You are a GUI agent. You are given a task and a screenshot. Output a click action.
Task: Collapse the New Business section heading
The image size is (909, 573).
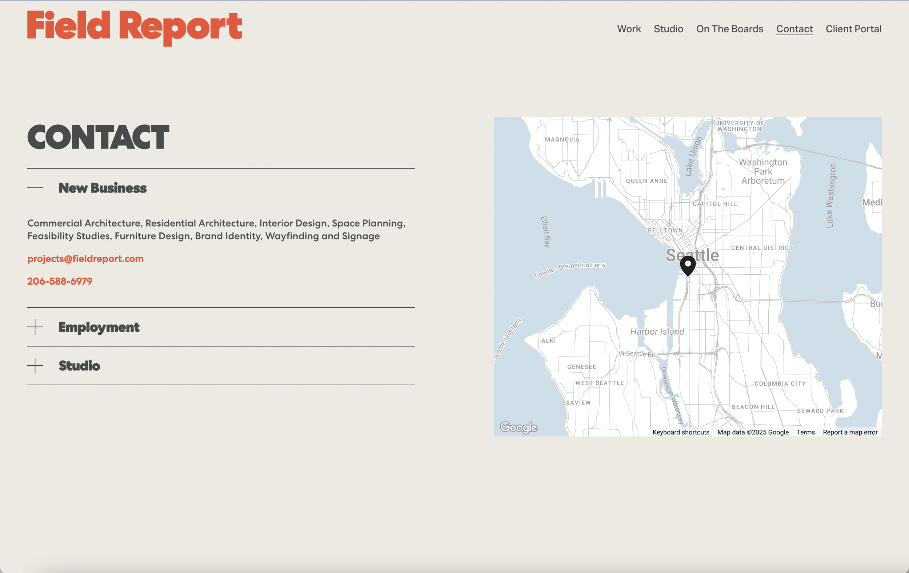pyautogui.click(x=102, y=188)
